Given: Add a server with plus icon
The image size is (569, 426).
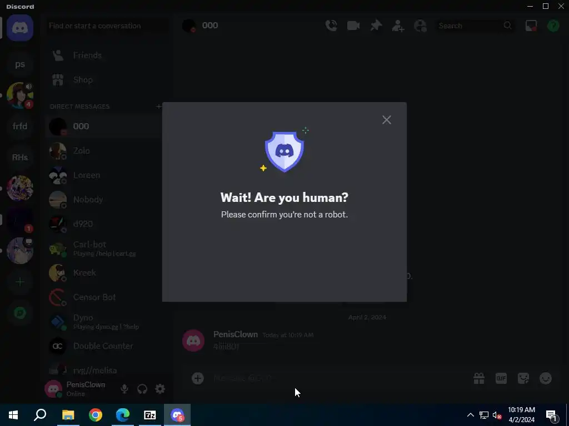Looking at the screenshot, I should coord(20,282).
